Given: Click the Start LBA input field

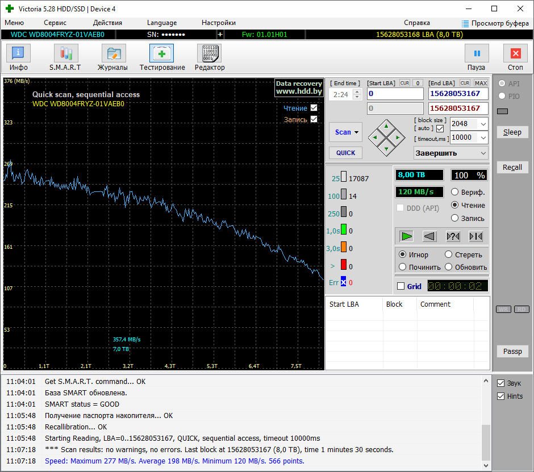Looking at the screenshot, I should pos(395,94).
